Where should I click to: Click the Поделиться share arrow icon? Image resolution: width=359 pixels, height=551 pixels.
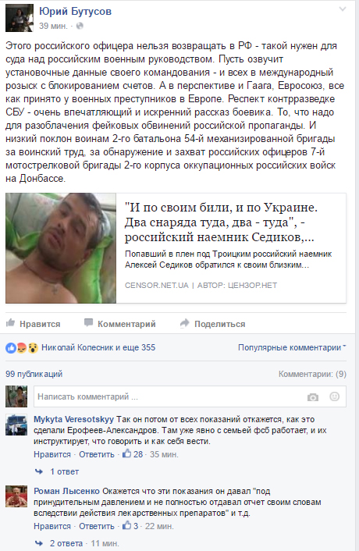click(184, 323)
